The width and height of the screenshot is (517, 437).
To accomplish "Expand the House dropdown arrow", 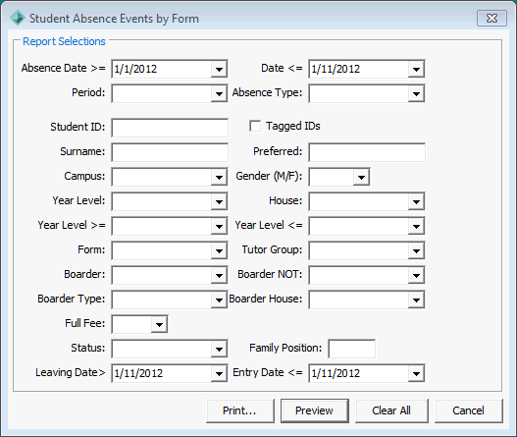I will tap(416, 201).
